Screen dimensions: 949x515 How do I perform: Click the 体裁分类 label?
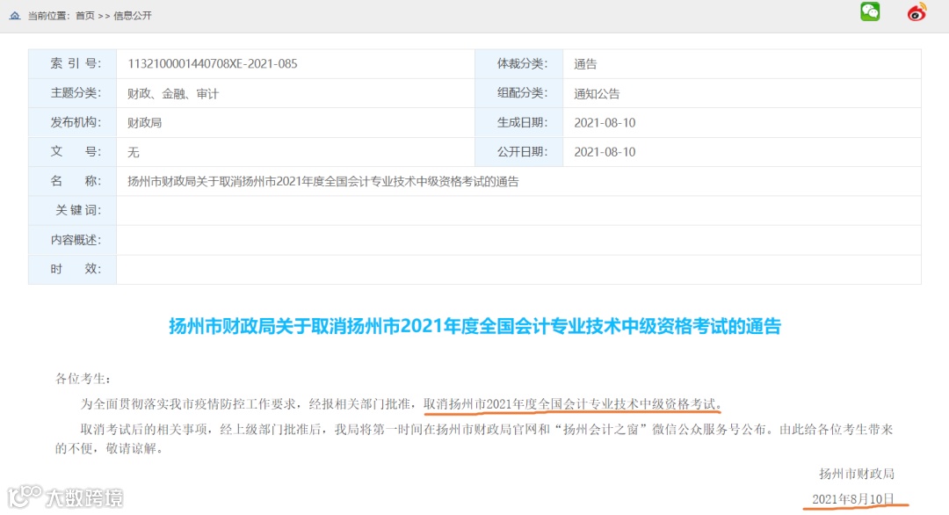522,63
